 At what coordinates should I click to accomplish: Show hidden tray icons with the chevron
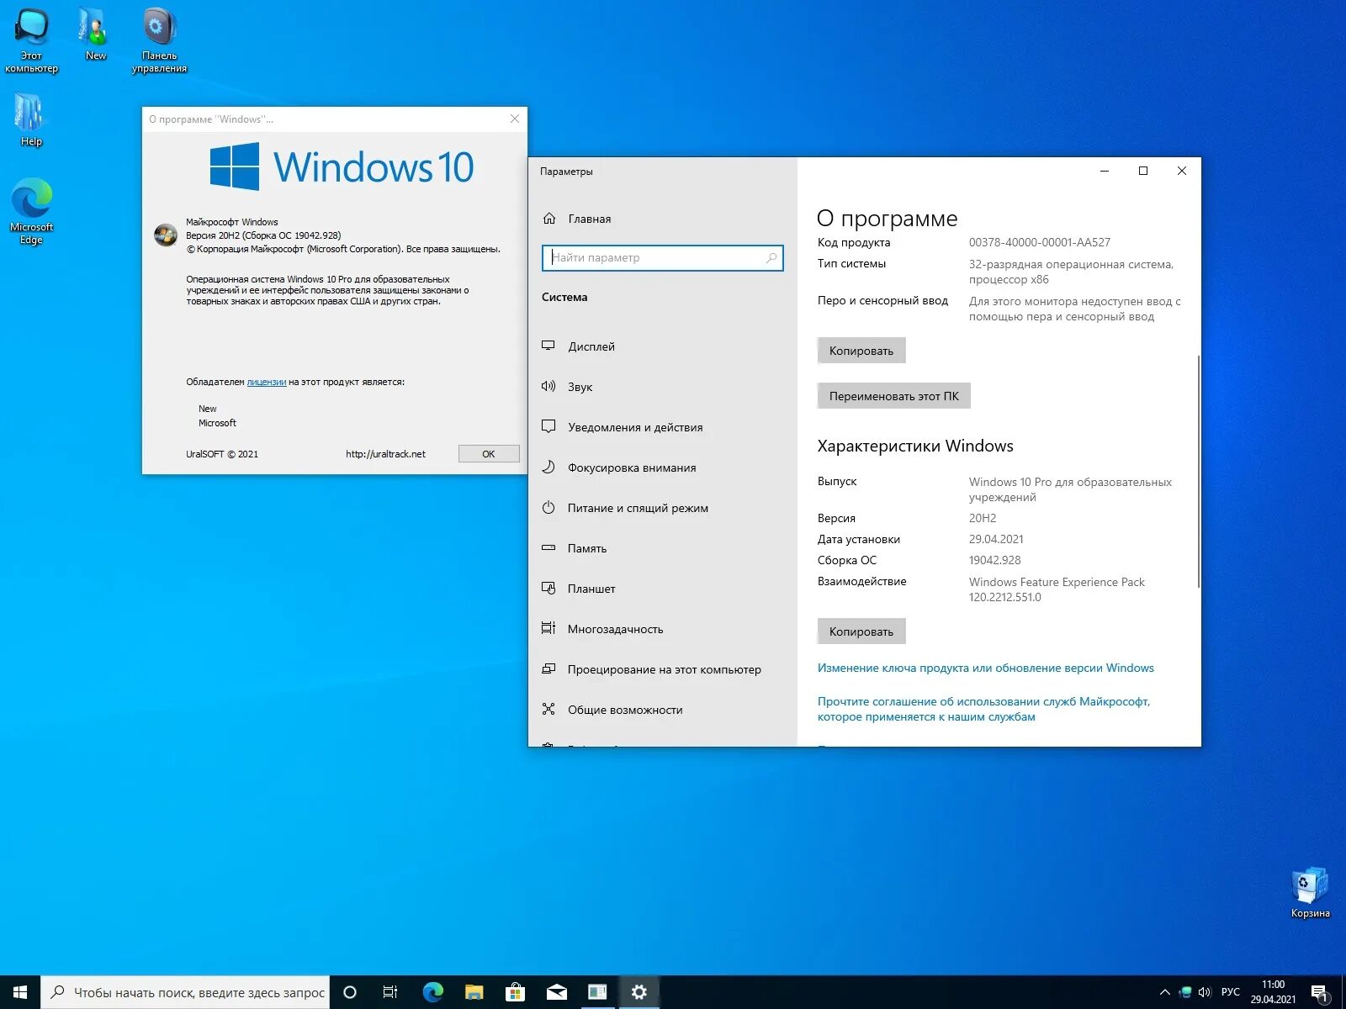pyautogui.click(x=1165, y=992)
